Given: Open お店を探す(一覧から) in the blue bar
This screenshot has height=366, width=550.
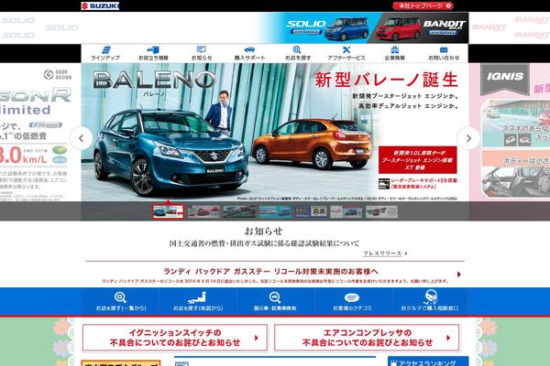Looking at the screenshot, I should point(121,302).
